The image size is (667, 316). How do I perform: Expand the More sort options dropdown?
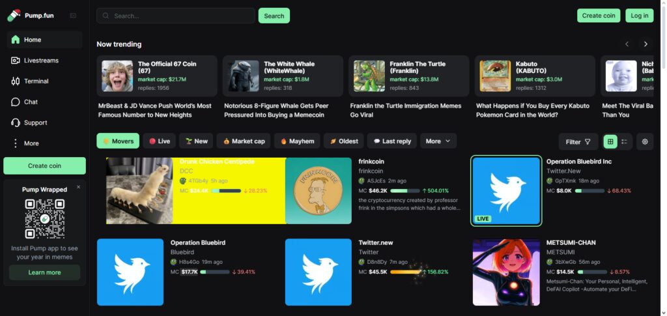438,141
